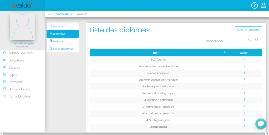Switch to the Matières tab
Screen dimensions: 269x135
click(58, 41)
